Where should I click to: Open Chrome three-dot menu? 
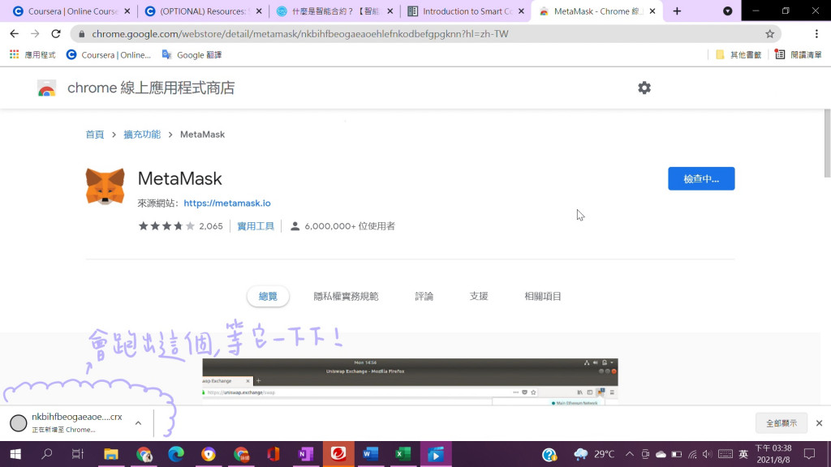click(816, 34)
